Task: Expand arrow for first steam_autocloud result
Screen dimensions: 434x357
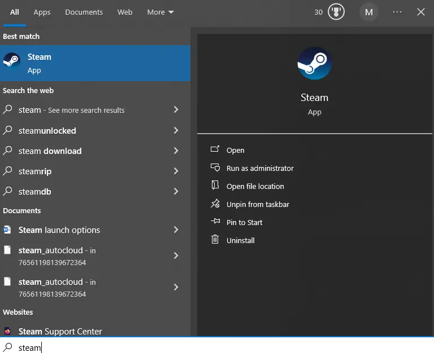Action: tap(176, 255)
